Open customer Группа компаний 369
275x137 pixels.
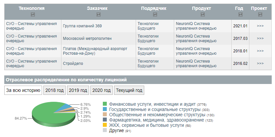(82, 26)
